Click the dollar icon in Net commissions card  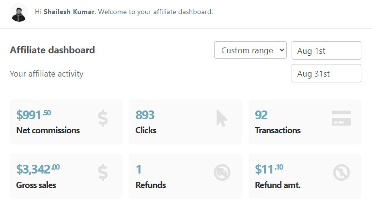click(x=103, y=118)
